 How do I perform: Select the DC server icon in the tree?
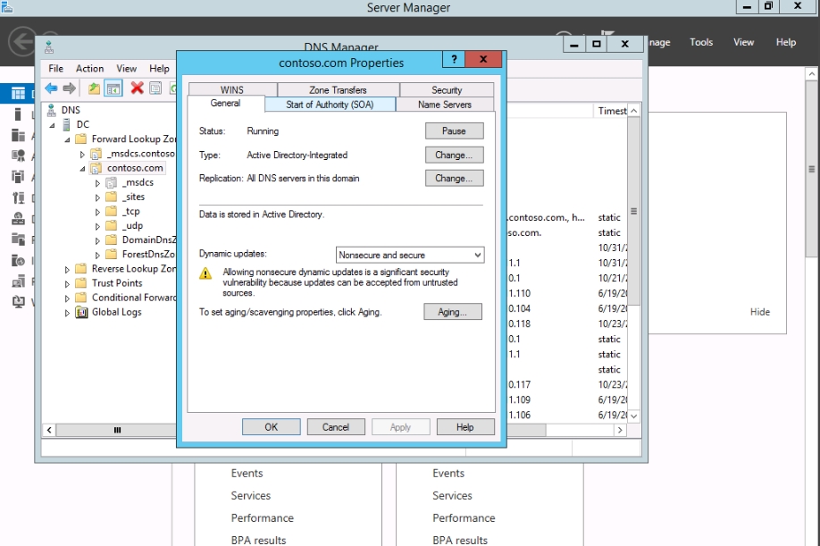click(x=66, y=124)
